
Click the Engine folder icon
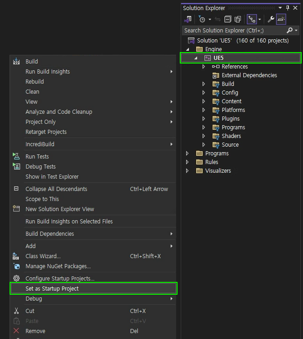click(199, 49)
